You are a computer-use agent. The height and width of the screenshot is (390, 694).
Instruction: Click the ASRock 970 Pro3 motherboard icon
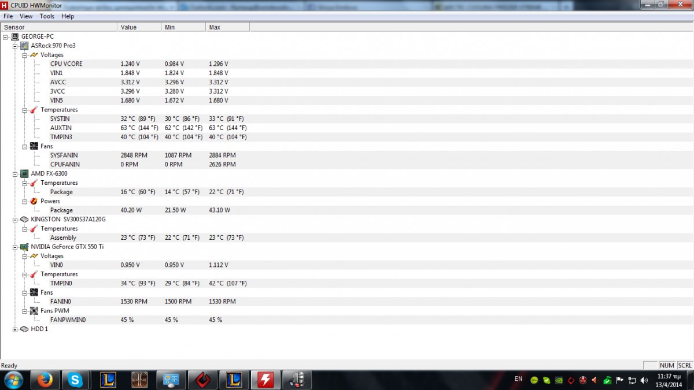24,46
